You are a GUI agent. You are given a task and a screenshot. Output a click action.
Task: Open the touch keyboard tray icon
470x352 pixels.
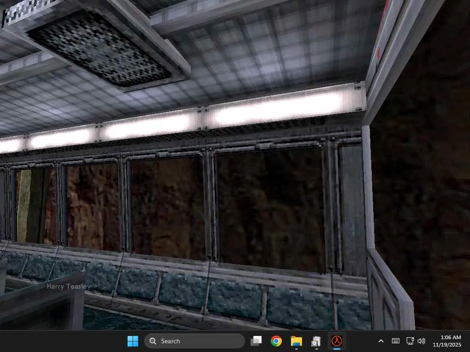(x=396, y=341)
